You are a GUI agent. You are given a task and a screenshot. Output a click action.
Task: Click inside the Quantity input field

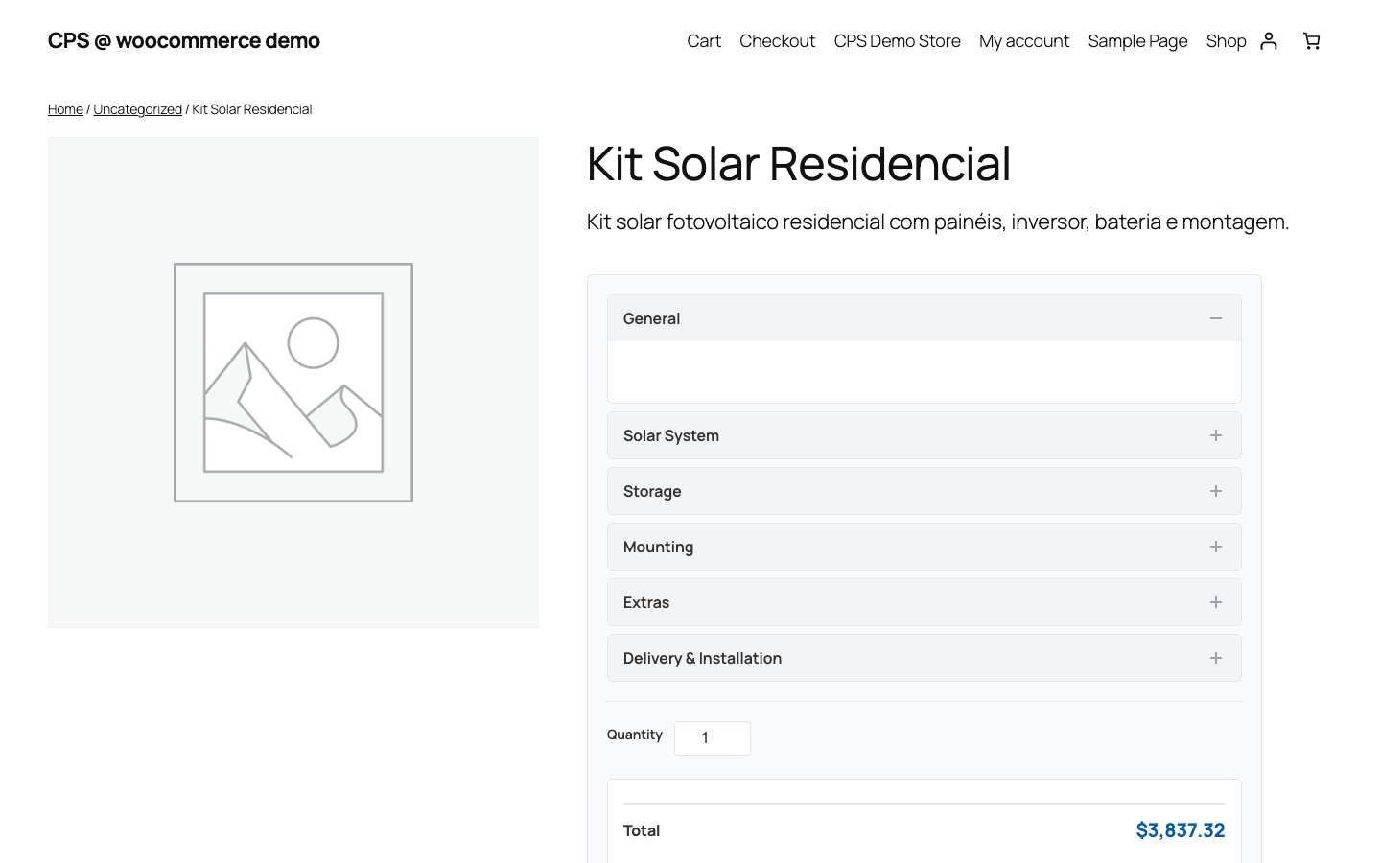pos(712,737)
